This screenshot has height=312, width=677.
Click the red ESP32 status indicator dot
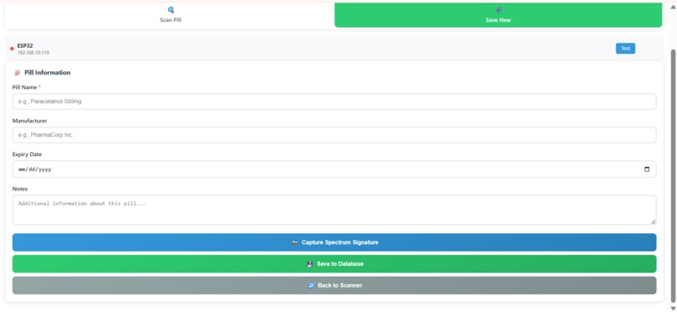click(12, 49)
